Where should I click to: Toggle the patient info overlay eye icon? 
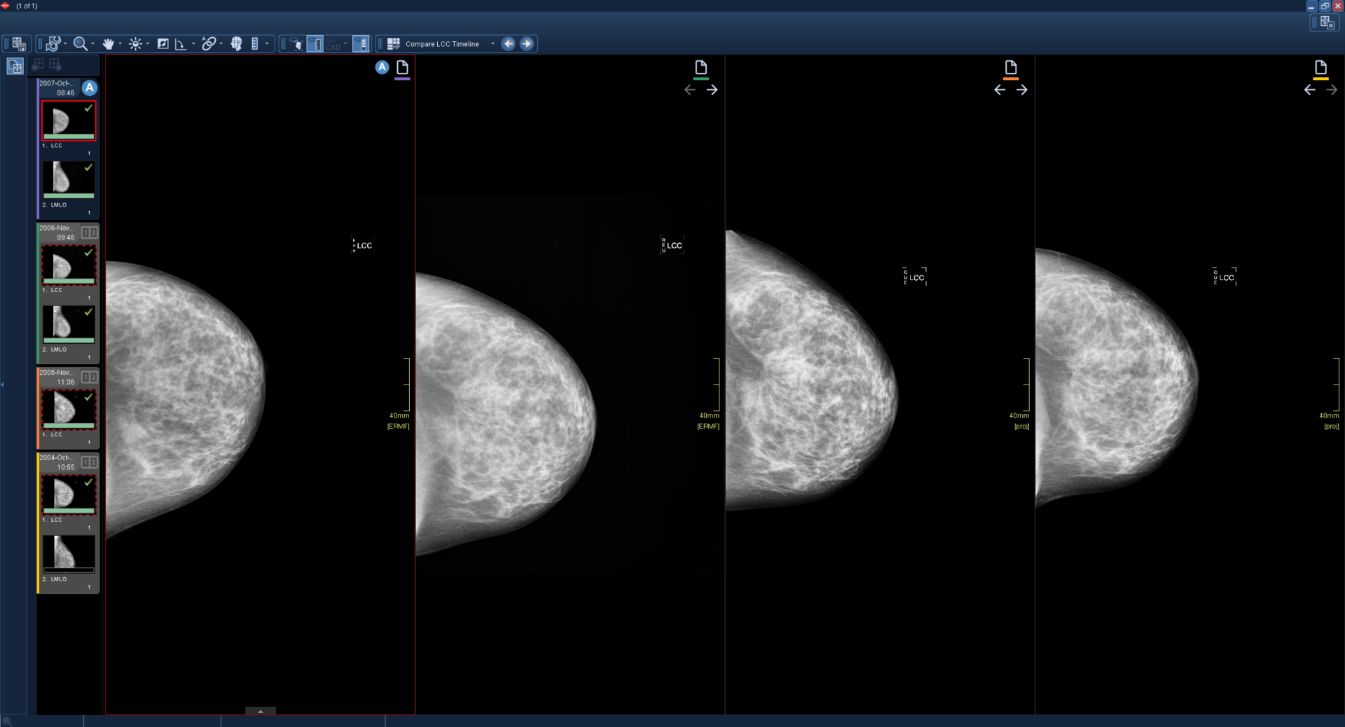tap(296, 44)
